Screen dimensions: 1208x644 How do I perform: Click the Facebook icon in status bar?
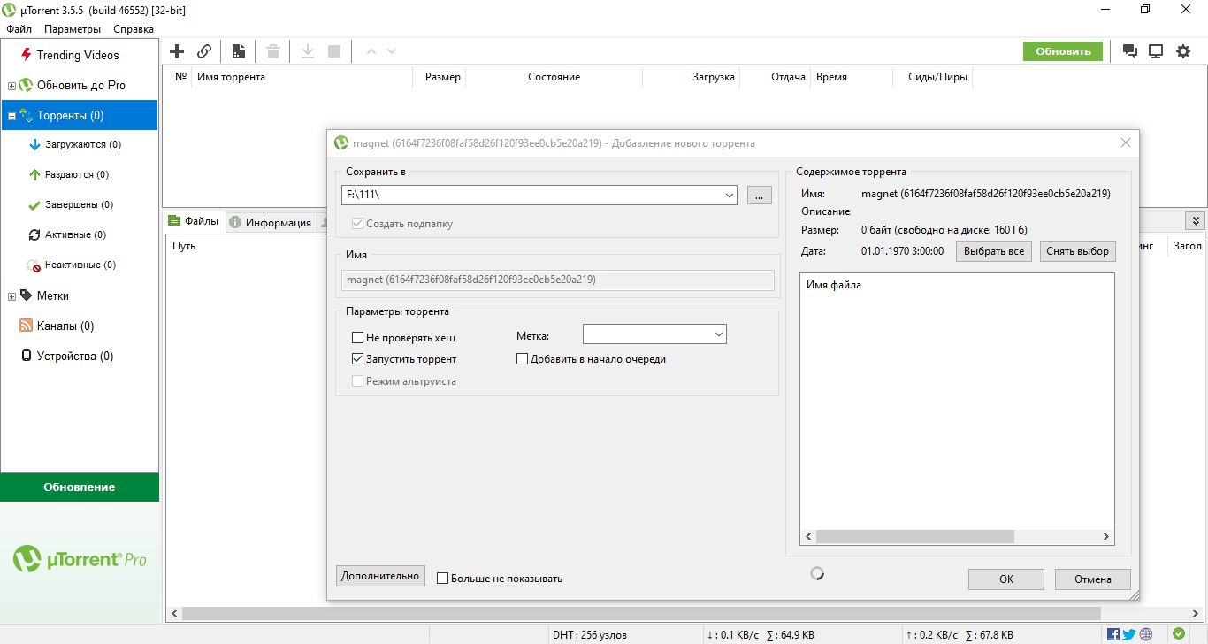pyautogui.click(x=1113, y=634)
